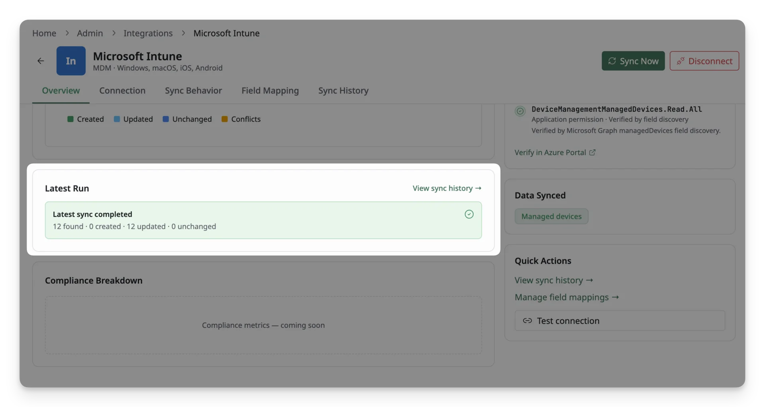This screenshot has width=765, height=407.
Task: Click the blue Intune "In" logo tile
Action: click(71, 61)
